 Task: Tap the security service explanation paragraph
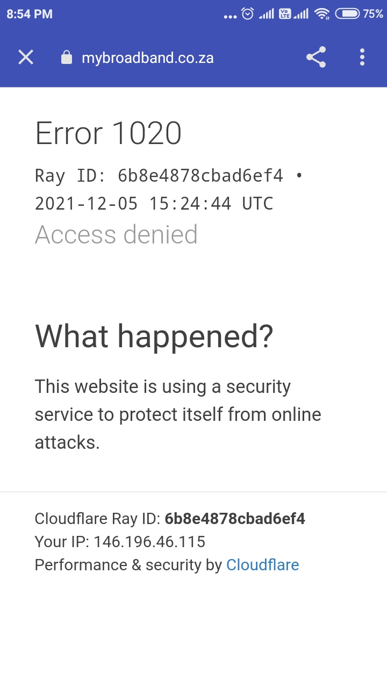[x=177, y=414]
